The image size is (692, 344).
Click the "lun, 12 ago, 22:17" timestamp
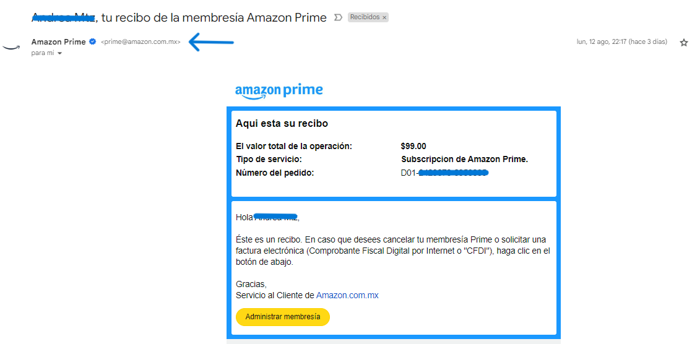(x=621, y=42)
